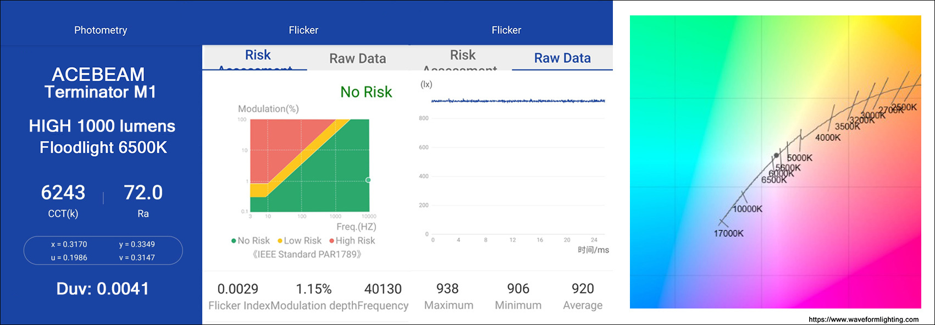Select the Terminator M1 model name
This screenshot has height=325, width=935.
(x=101, y=92)
